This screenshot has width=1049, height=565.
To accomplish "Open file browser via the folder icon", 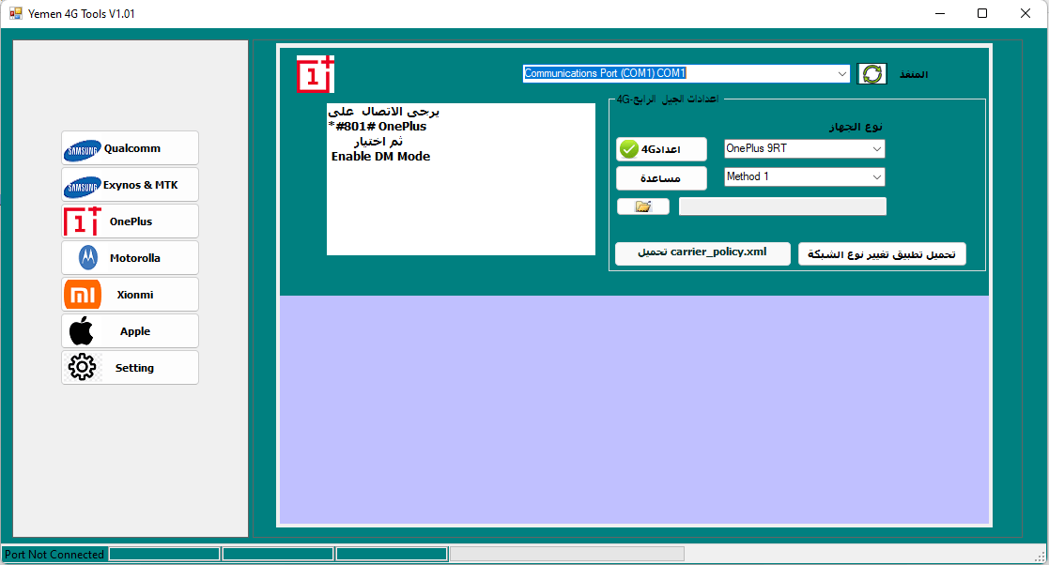I will [642, 206].
